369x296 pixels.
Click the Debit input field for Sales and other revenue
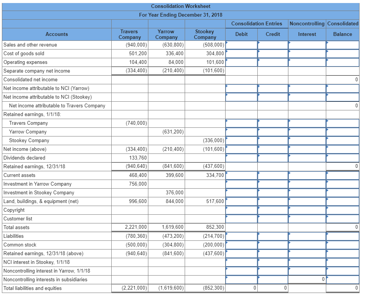pos(241,45)
